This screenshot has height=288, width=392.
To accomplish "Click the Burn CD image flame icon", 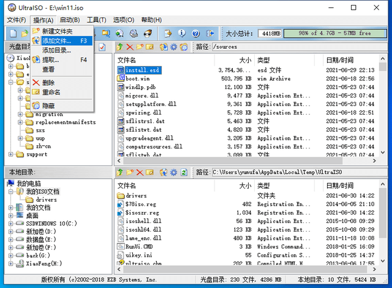I will pyautogui.click(x=148, y=33).
